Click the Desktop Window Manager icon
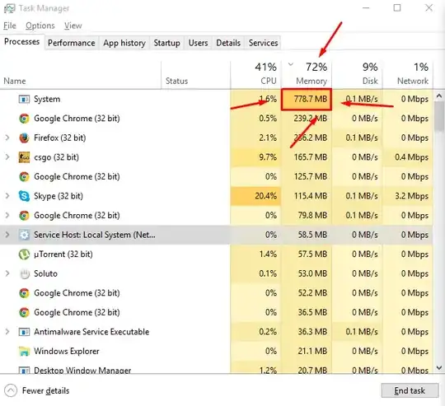Screen dimensions: 445x406 (x=24, y=370)
